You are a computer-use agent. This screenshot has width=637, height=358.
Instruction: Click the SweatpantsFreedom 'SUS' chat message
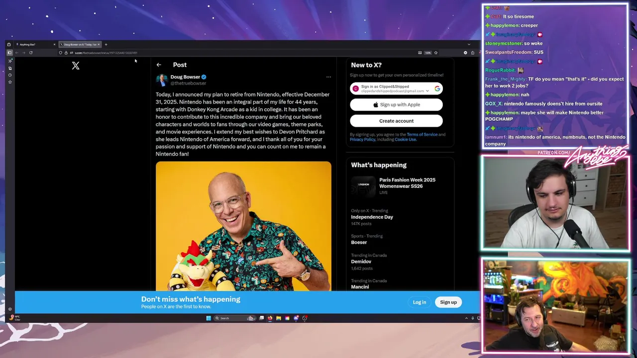[x=514, y=52]
